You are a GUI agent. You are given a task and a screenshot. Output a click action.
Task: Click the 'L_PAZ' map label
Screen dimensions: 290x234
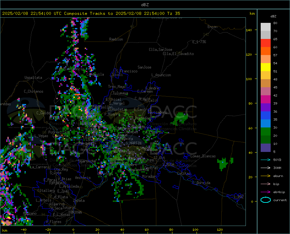tap(239, 197)
